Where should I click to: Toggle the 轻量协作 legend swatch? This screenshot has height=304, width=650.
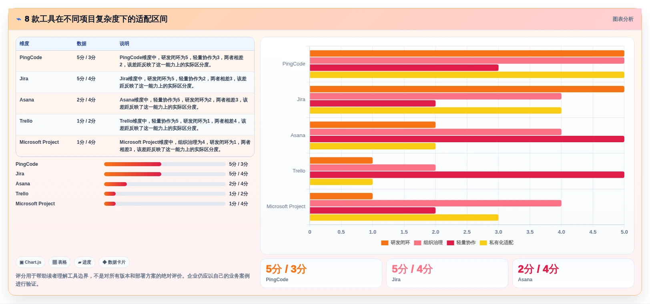click(x=450, y=243)
